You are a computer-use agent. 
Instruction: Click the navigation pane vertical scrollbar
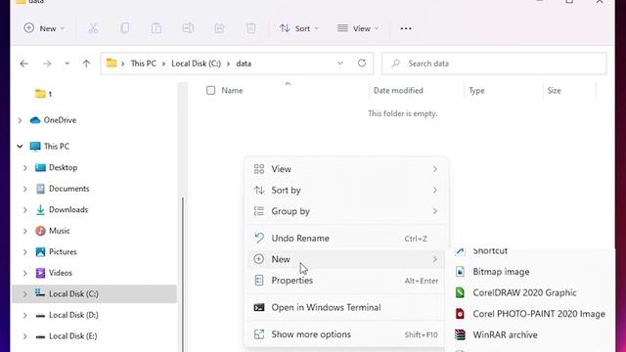[x=183, y=274]
